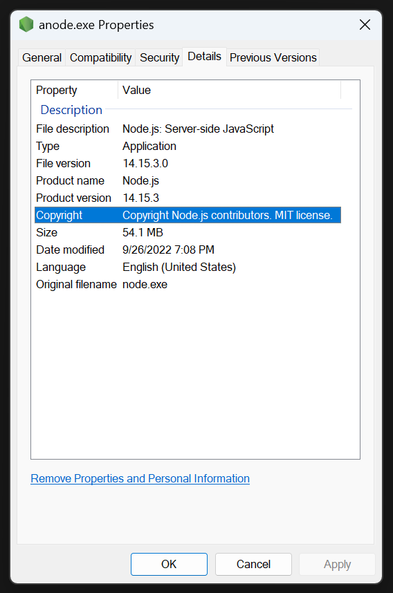Image resolution: width=393 pixels, height=593 pixels.
Task: Click the Node.js hexagon icon in title bar
Action: point(26,25)
